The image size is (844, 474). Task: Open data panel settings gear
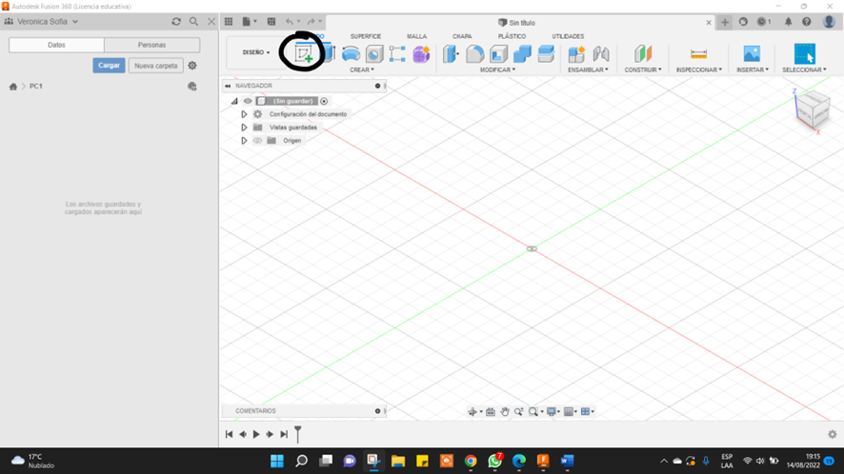tap(192, 66)
